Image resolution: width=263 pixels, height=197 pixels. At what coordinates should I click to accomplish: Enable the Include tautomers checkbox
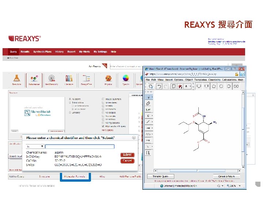pyautogui.click(x=103, y=99)
